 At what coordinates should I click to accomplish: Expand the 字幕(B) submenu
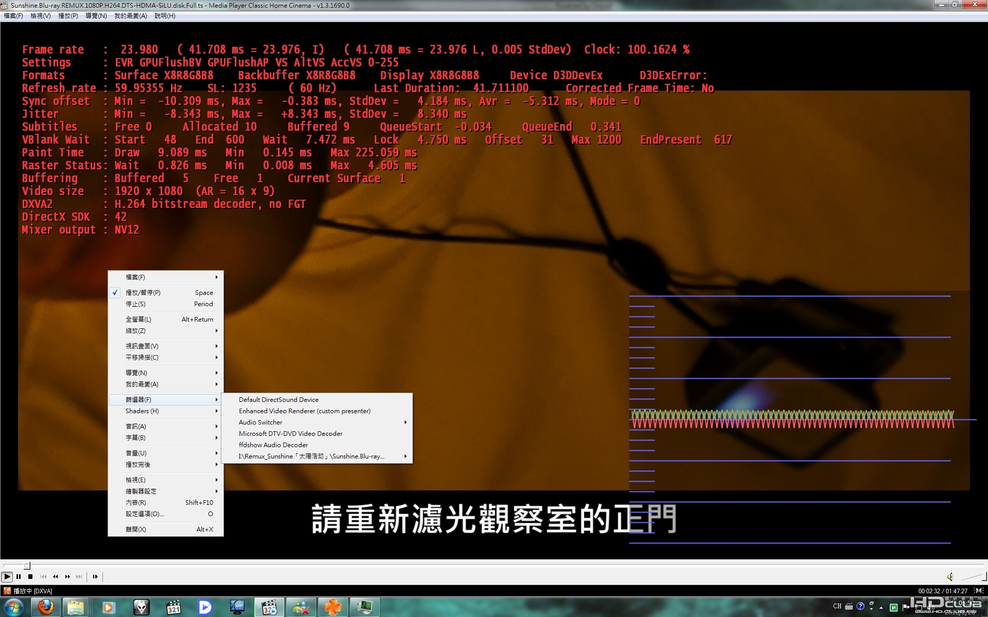point(166,437)
